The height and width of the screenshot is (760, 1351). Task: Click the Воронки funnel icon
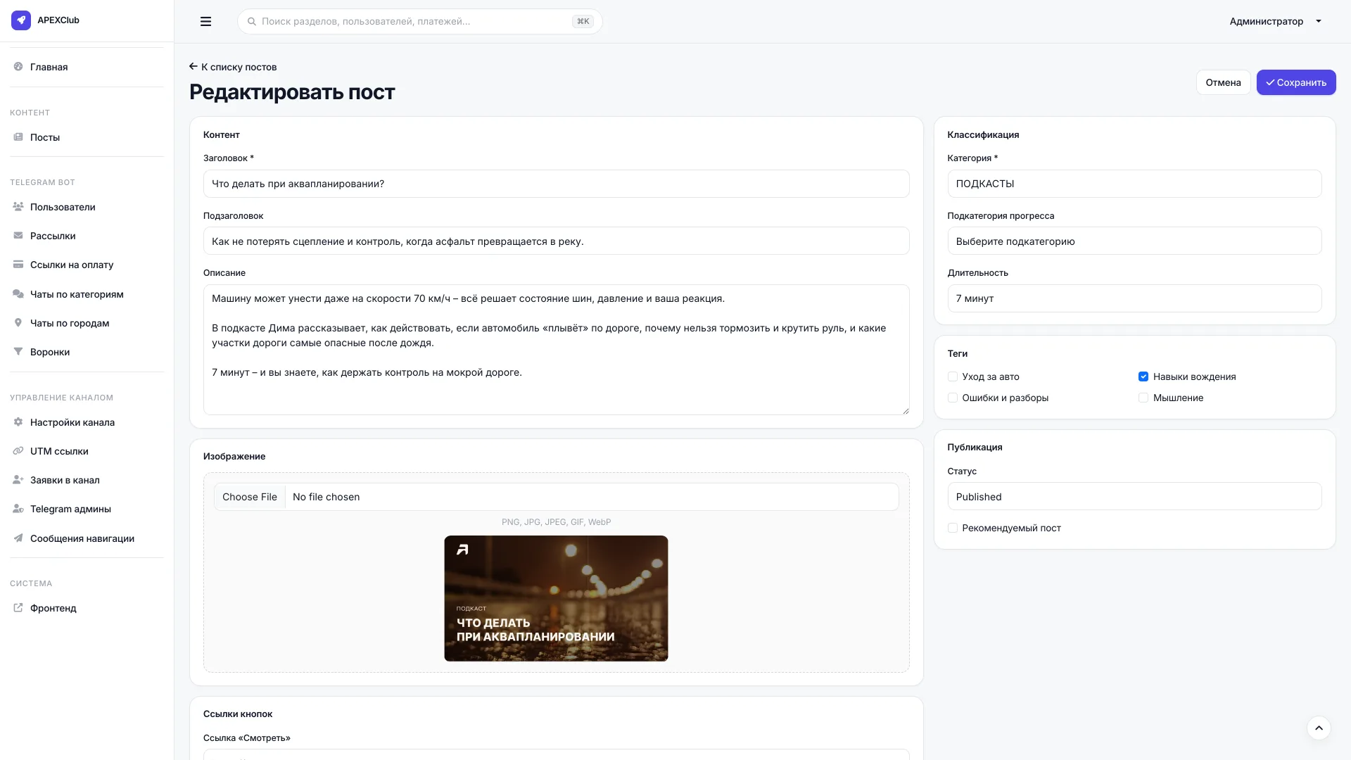coord(18,352)
